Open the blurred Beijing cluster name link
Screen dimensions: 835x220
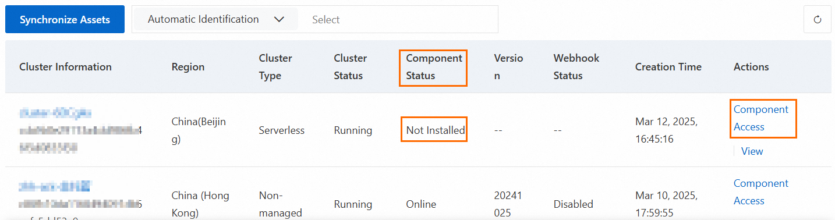point(55,113)
